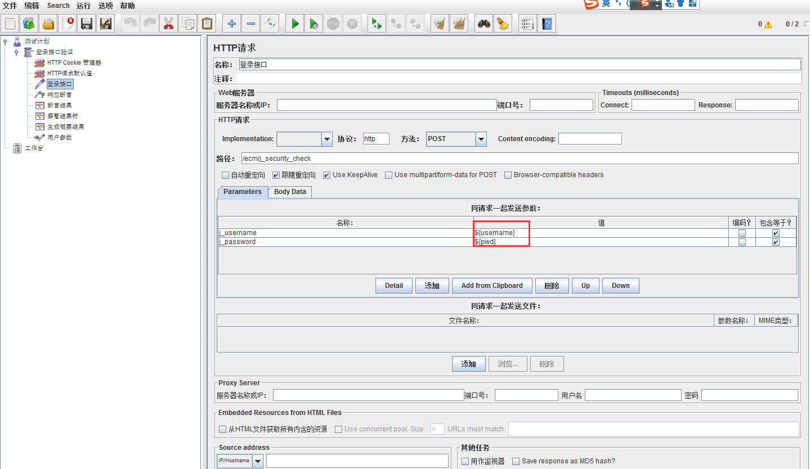Uncheck the 跟随重定向 checkbox
The image size is (810, 469).
pos(276,175)
